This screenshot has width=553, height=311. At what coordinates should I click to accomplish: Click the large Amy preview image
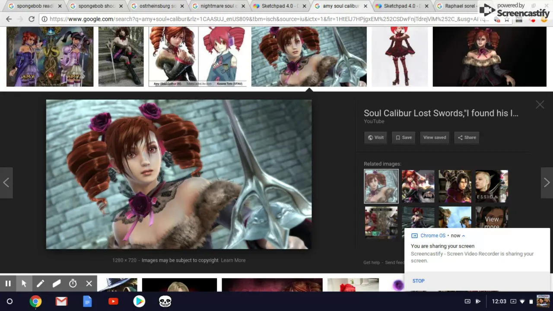(x=179, y=175)
